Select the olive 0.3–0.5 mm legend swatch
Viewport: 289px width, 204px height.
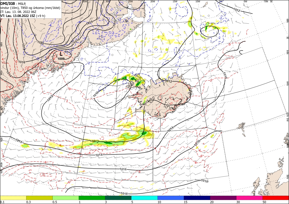point(39,198)
